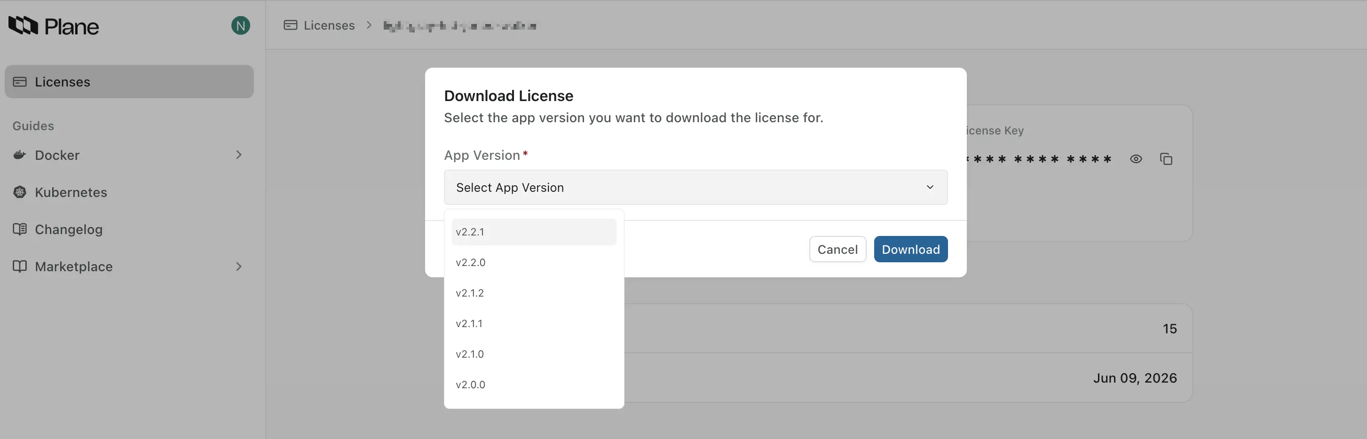Open the Kubernetes guide

71,192
